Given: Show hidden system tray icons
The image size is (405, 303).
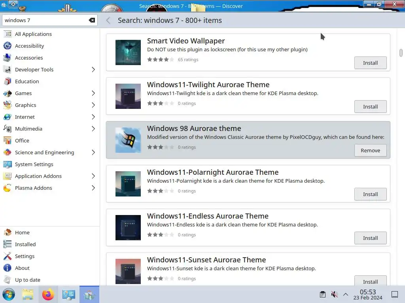Looking at the screenshot, I should click(x=346, y=294).
